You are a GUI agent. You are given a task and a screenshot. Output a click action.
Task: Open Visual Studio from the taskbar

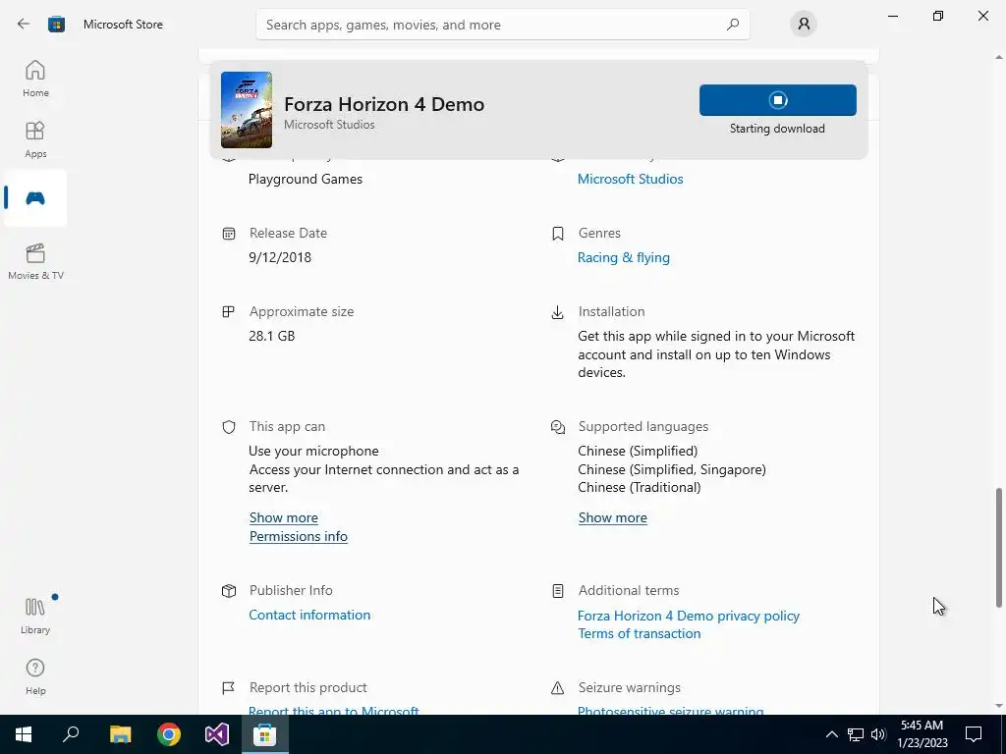(217, 734)
